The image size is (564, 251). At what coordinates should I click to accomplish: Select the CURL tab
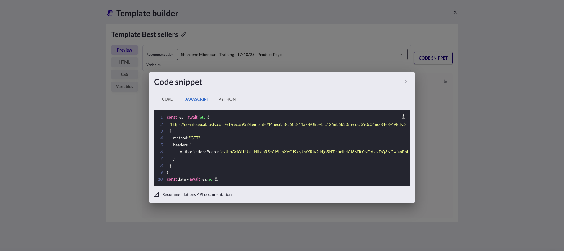pyautogui.click(x=167, y=99)
